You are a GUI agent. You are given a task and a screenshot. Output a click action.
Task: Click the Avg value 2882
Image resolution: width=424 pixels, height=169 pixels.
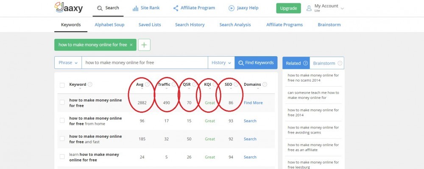142,103
